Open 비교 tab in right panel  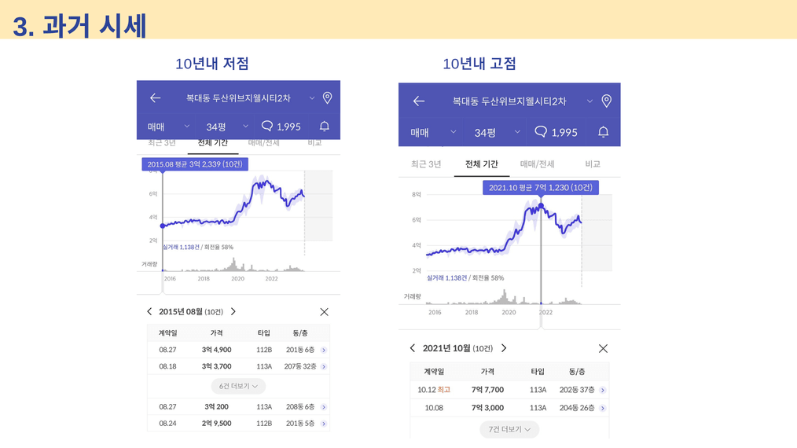pos(593,163)
